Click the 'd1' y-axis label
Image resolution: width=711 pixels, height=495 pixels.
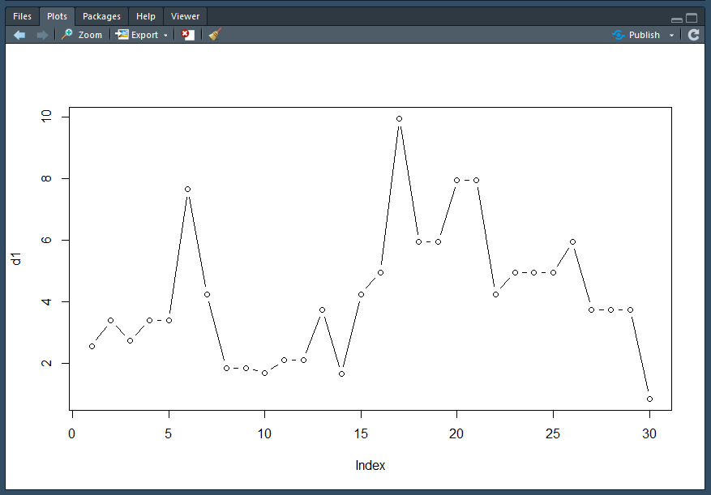(x=17, y=258)
